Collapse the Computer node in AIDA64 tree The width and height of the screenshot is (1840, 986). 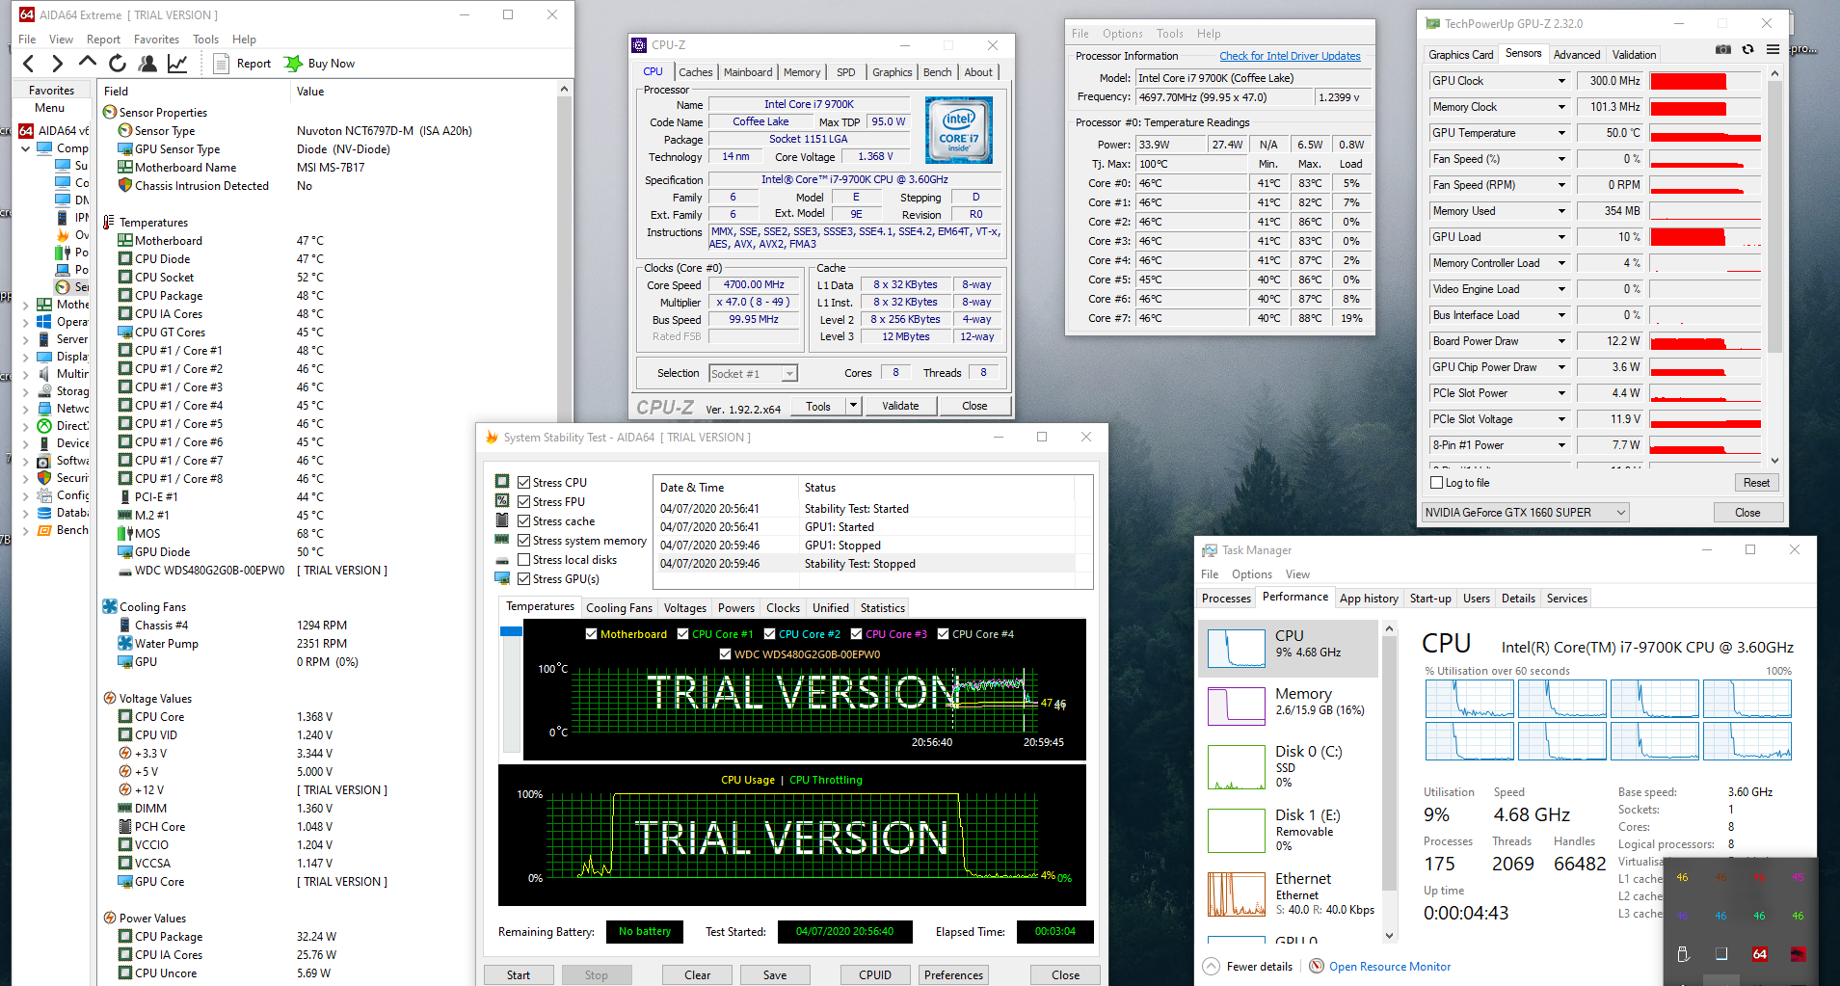[26, 148]
